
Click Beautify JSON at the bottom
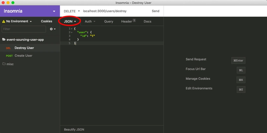(74, 130)
